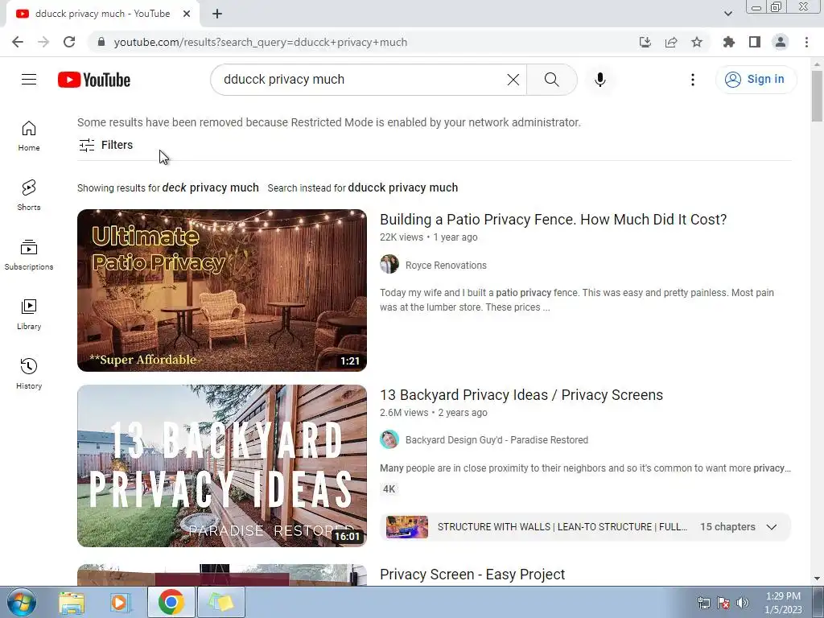Image resolution: width=824 pixels, height=618 pixels.
Task: Close the YouTube browser tab
Action: pos(187,14)
